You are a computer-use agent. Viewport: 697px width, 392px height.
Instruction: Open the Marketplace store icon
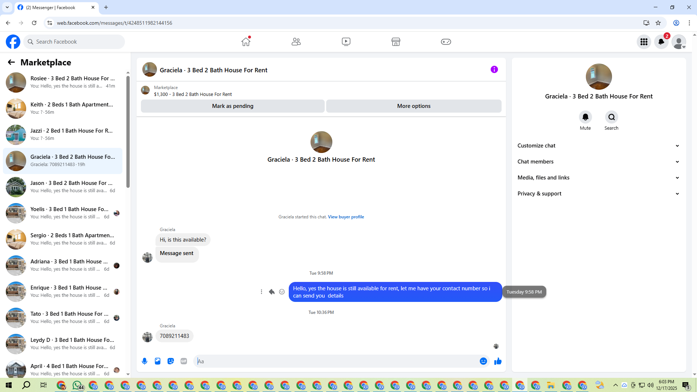[x=396, y=42]
